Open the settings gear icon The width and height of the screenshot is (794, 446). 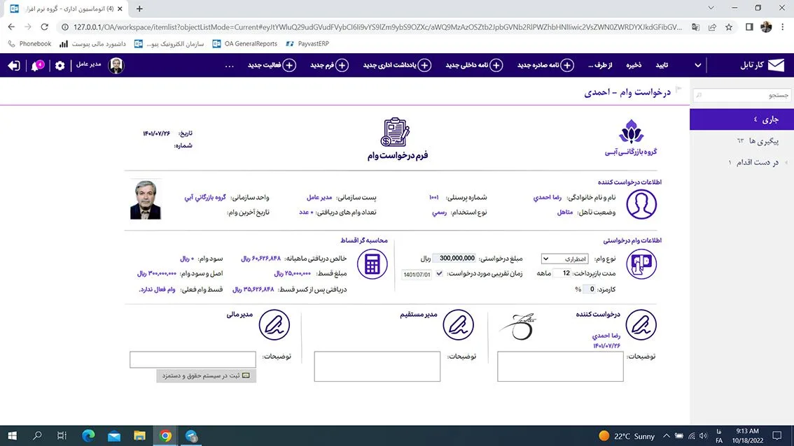click(x=60, y=66)
